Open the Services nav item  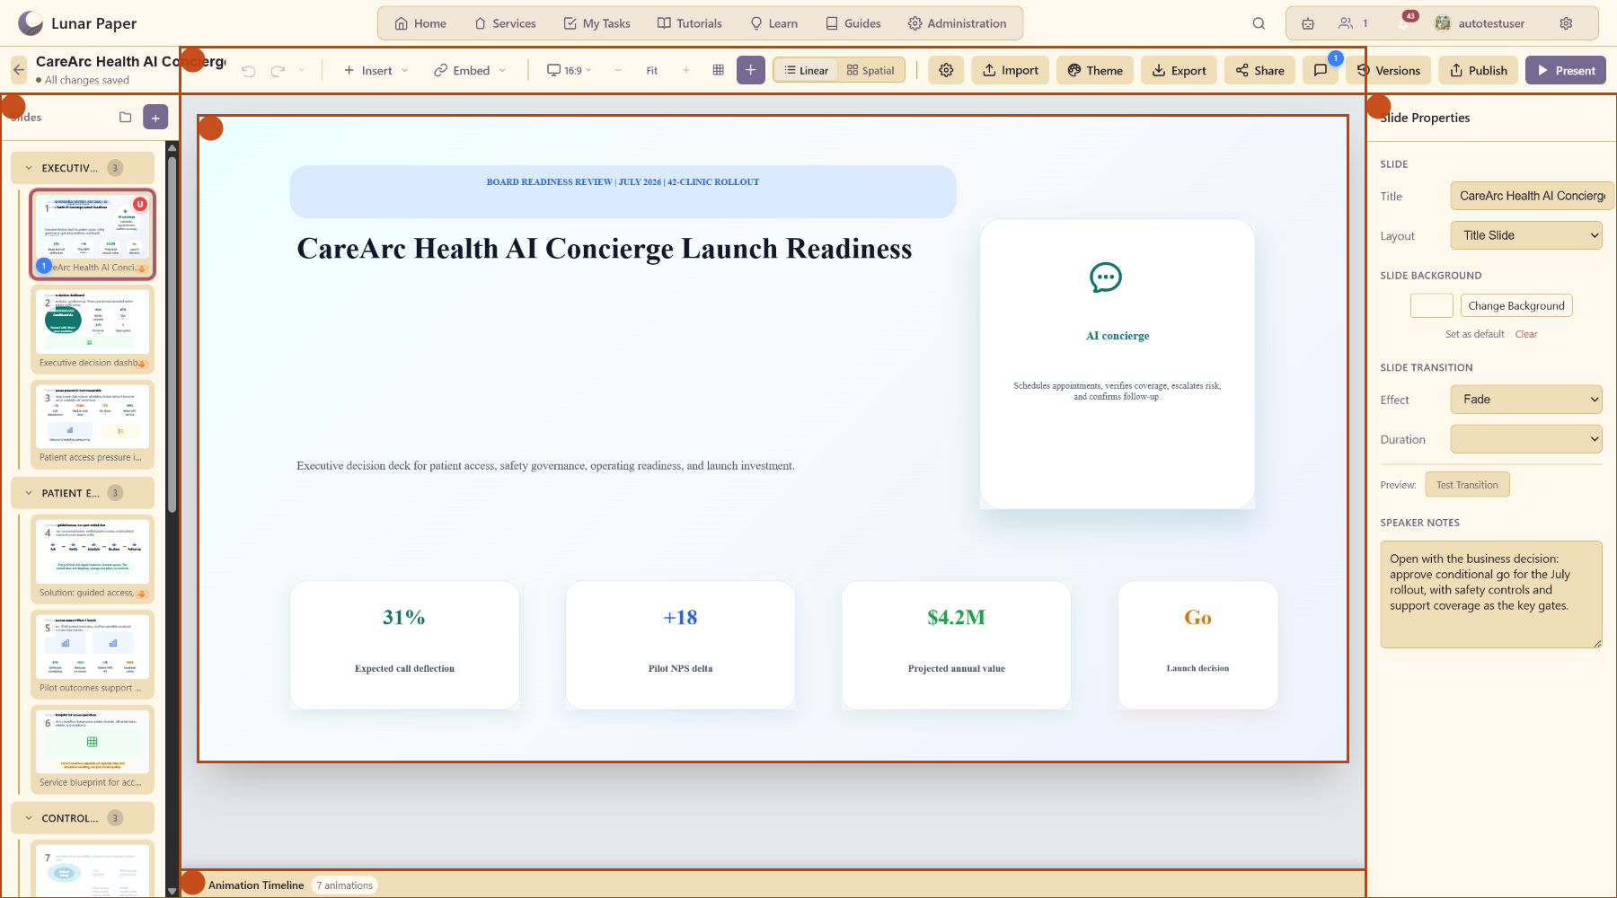tap(505, 23)
